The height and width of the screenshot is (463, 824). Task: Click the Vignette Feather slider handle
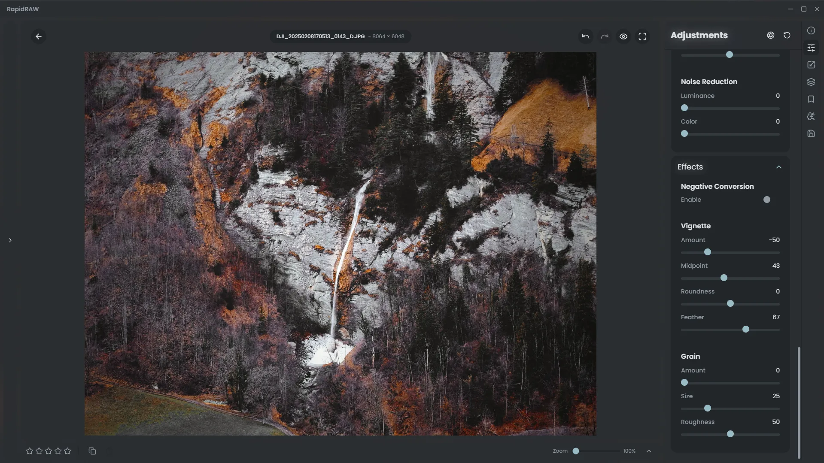click(x=745, y=329)
